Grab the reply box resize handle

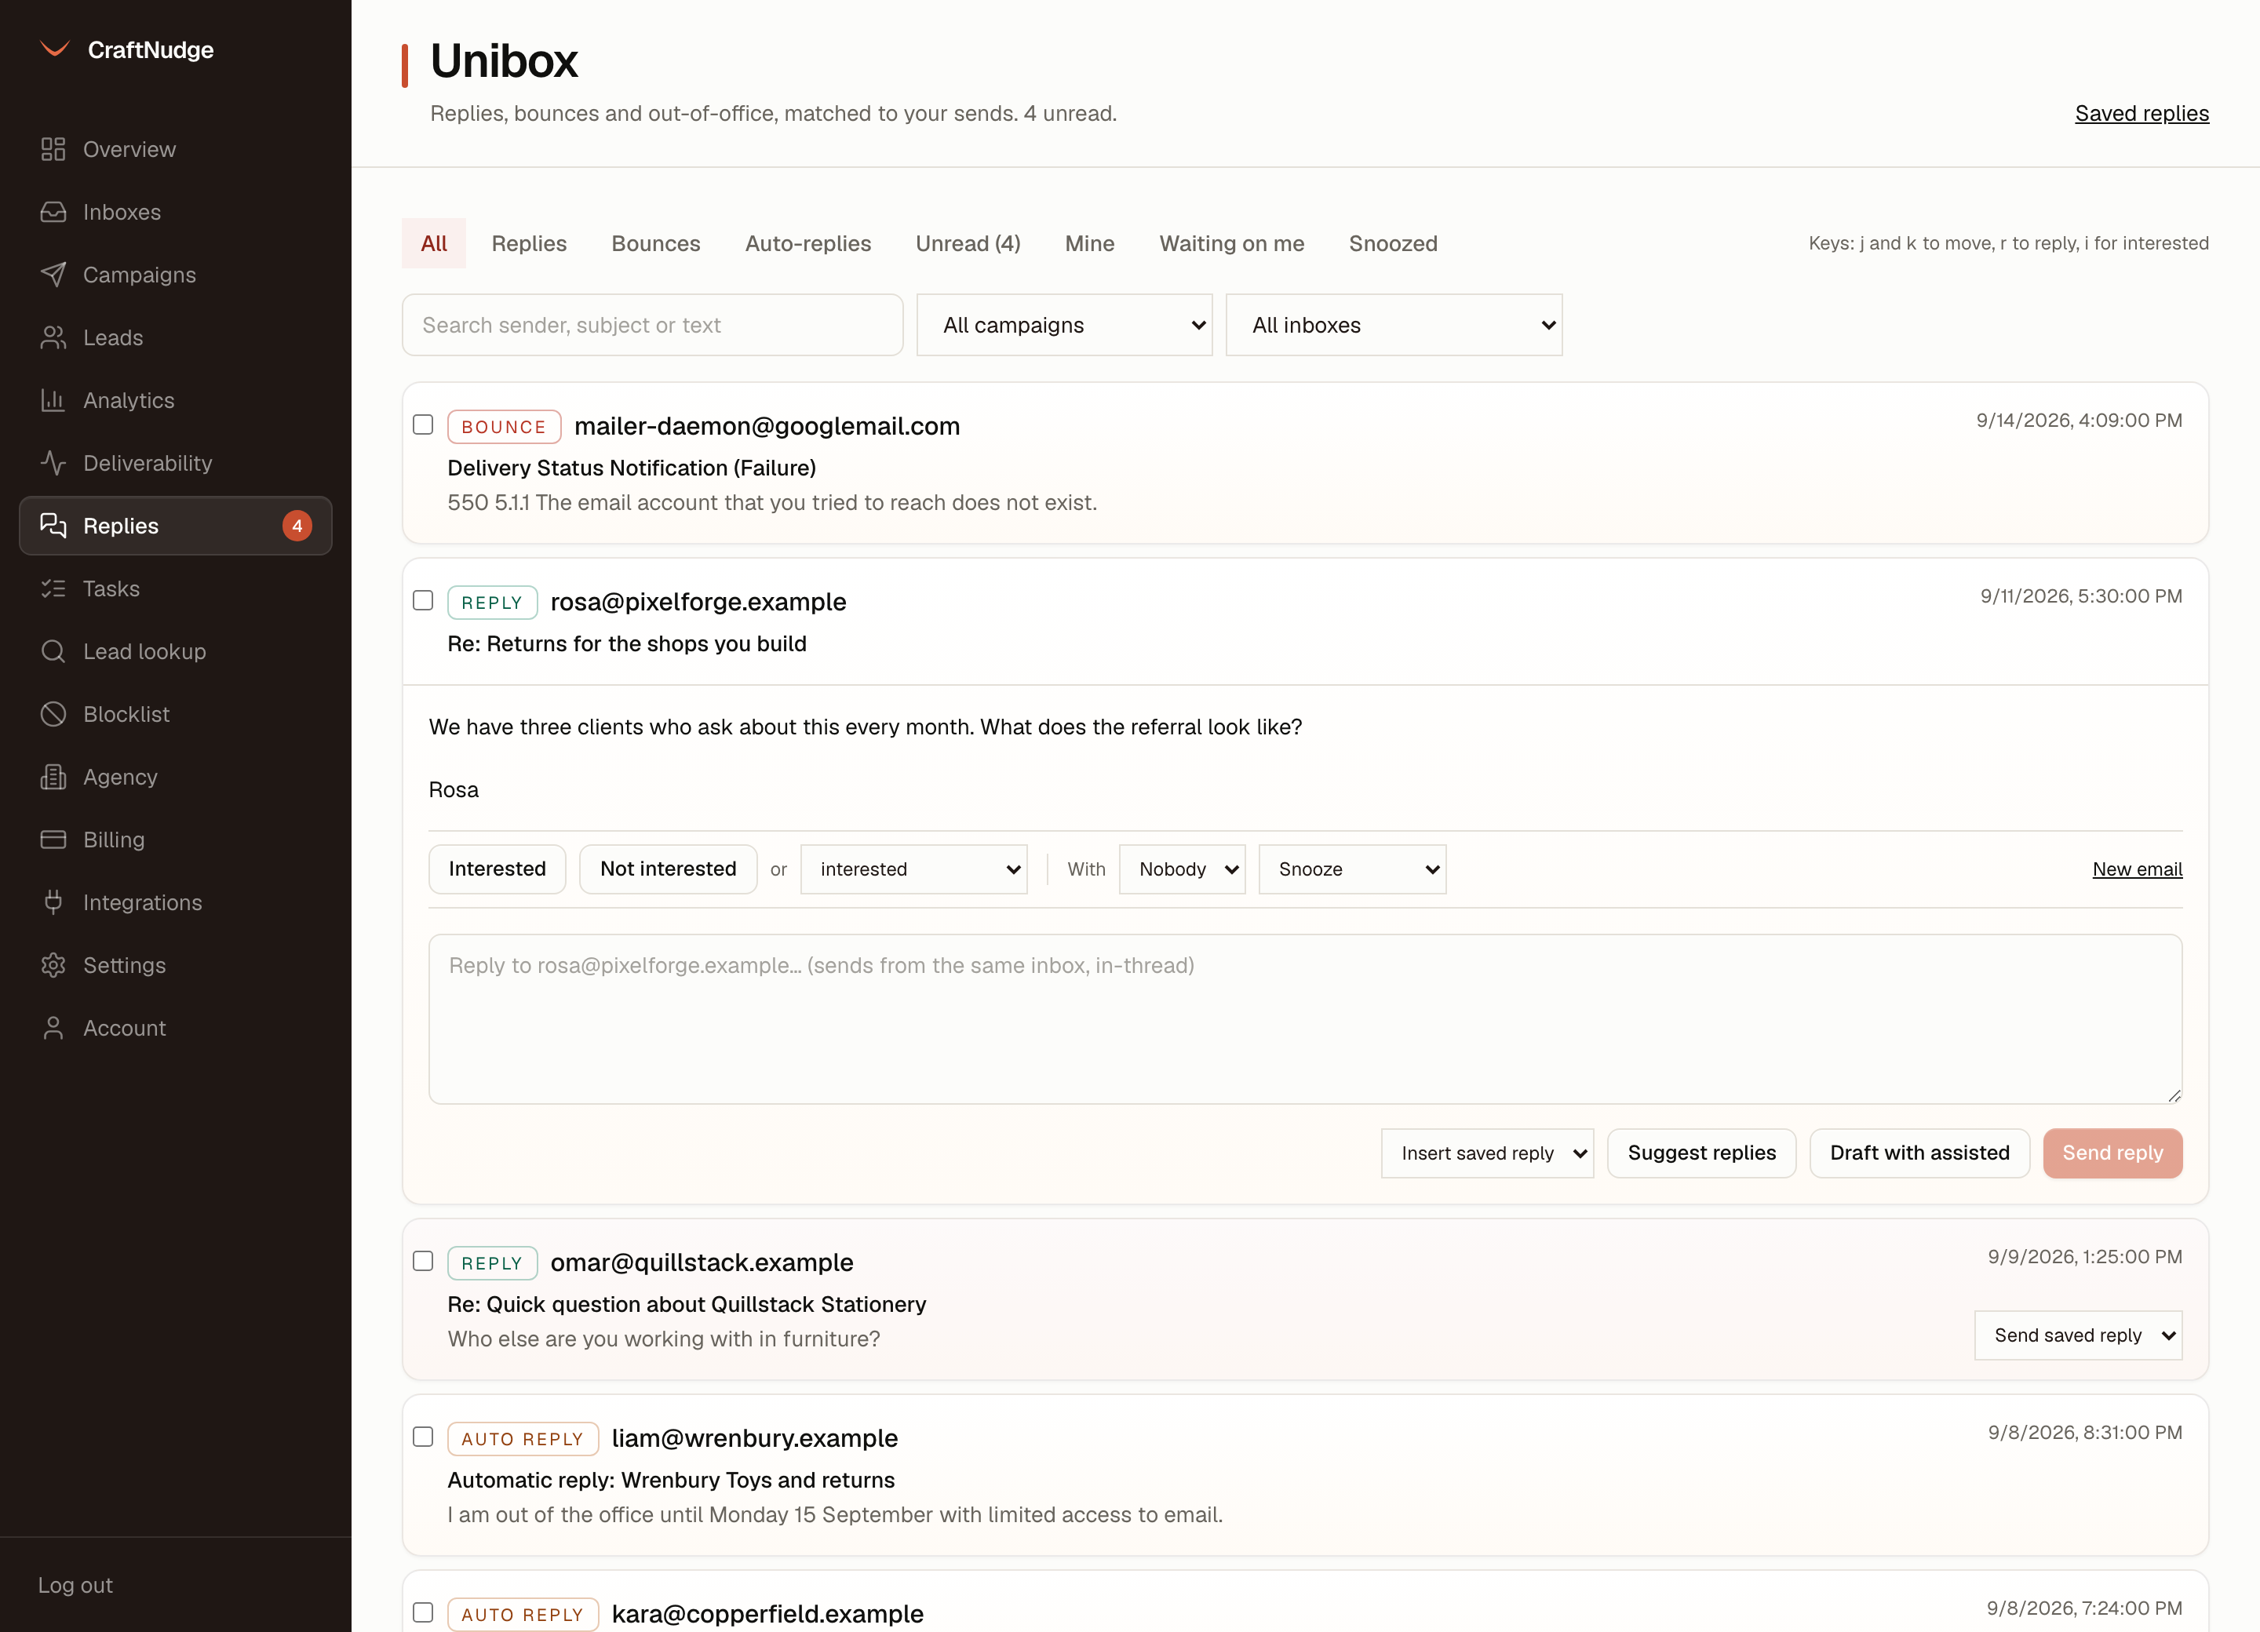point(2174,1095)
